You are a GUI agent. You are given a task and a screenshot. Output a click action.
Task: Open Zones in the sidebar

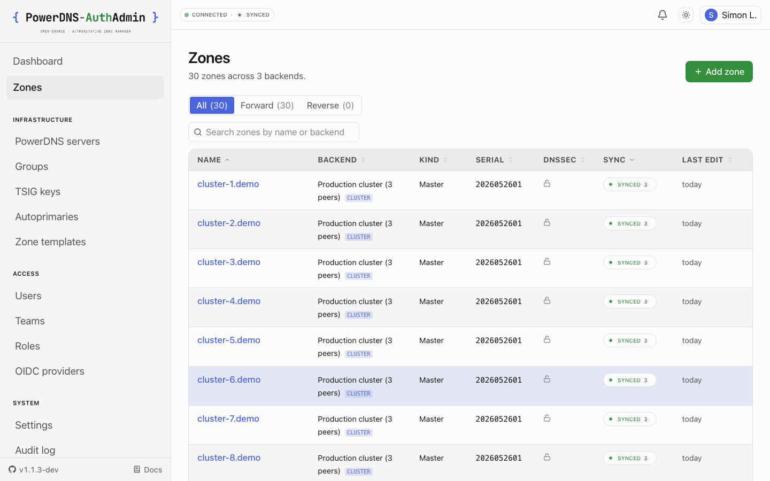click(x=86, y=87)
